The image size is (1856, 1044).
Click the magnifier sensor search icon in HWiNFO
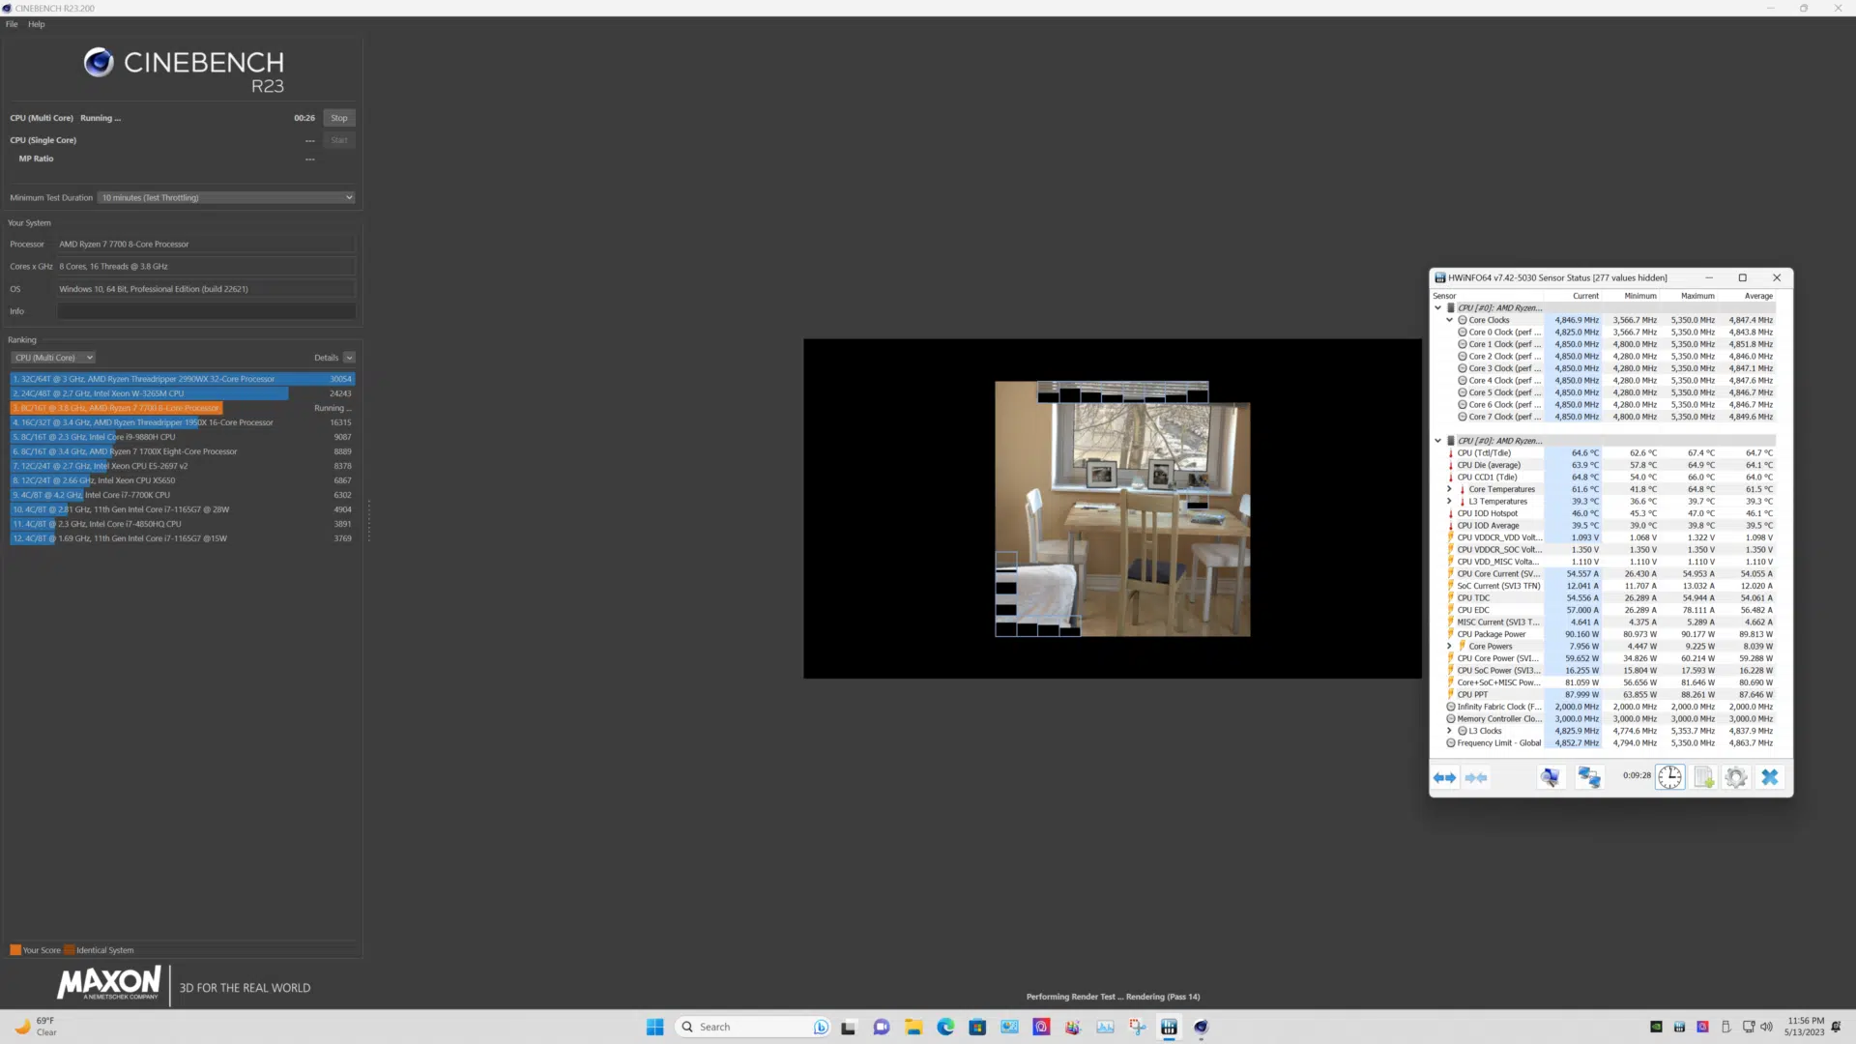pos(1551,777)
